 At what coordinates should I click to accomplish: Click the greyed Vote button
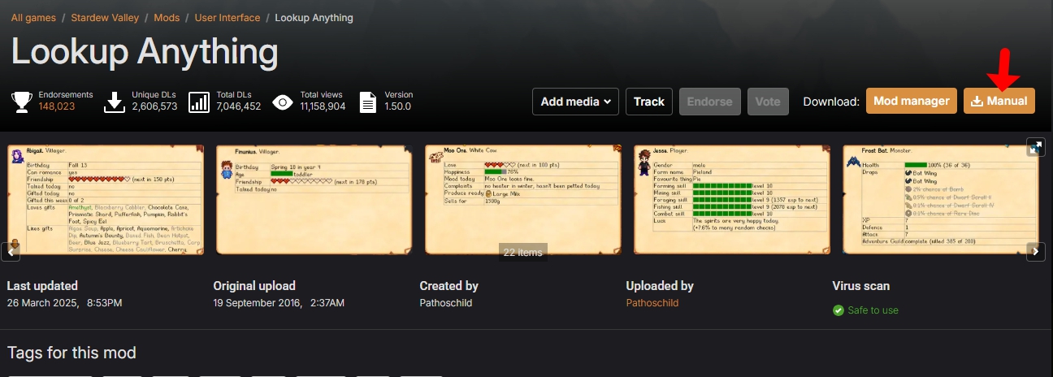pos(768,102)
